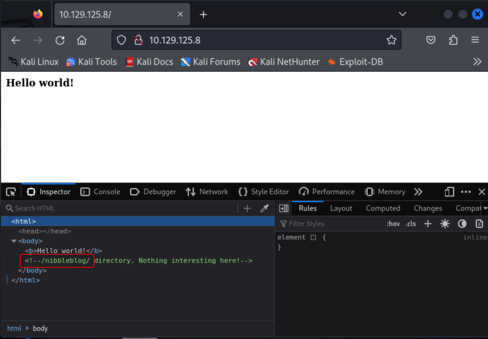Expand hidden DevTools panels with double chevron

(x=418, y=192)
